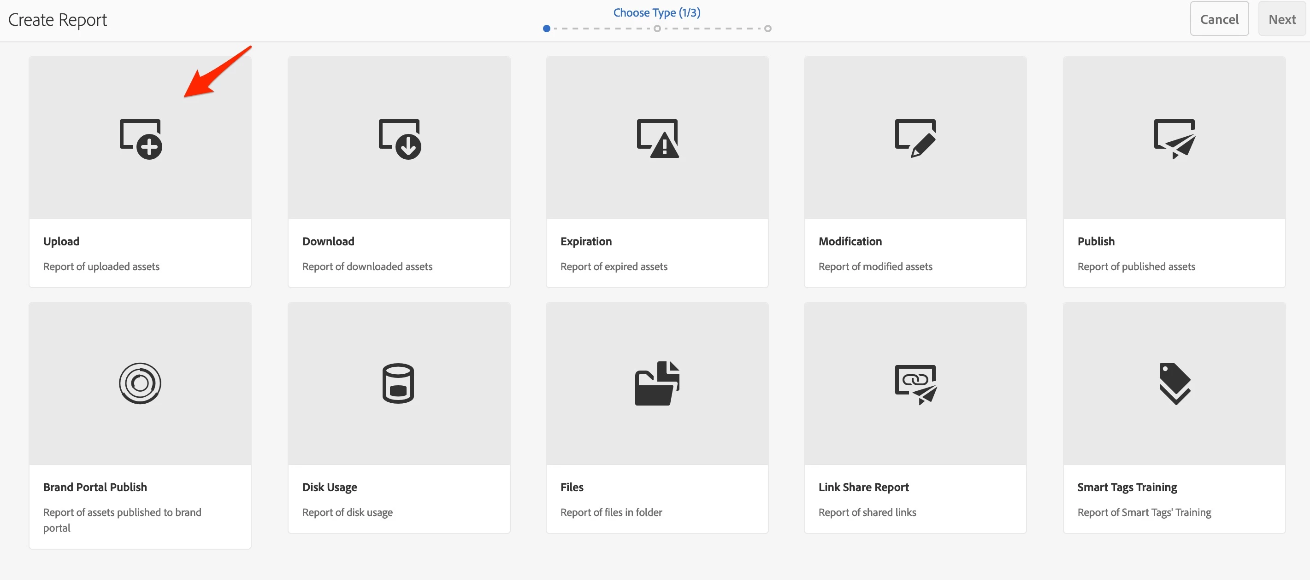Click the 'Report of uploaded assets' description

(x=101, y=267)
